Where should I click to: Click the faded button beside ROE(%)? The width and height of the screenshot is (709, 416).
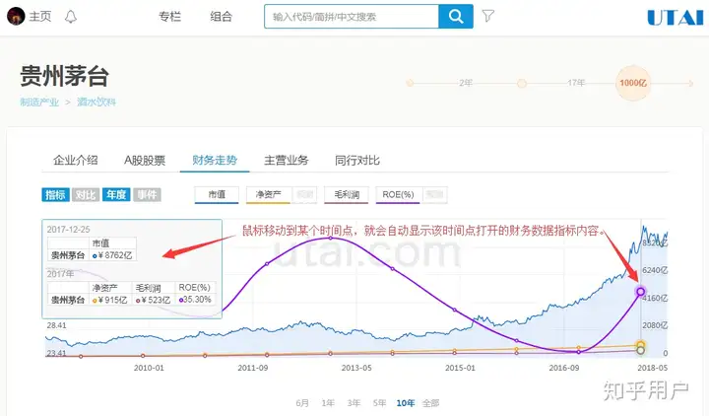(434, 194)
